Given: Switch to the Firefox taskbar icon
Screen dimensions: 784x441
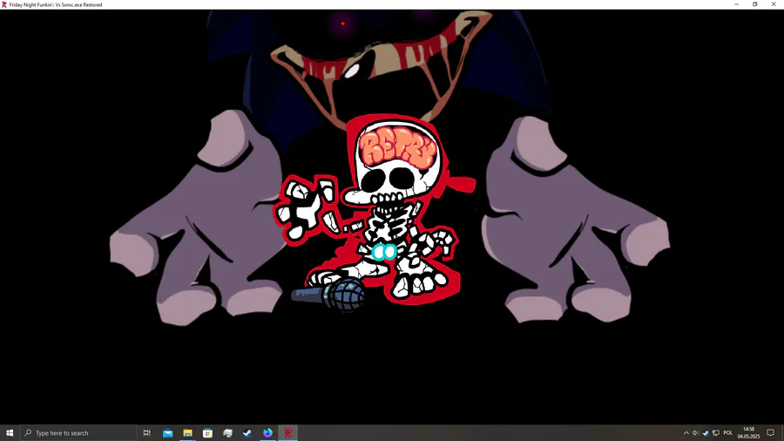Looking at the screenshot, I should [x=267, y=433].
